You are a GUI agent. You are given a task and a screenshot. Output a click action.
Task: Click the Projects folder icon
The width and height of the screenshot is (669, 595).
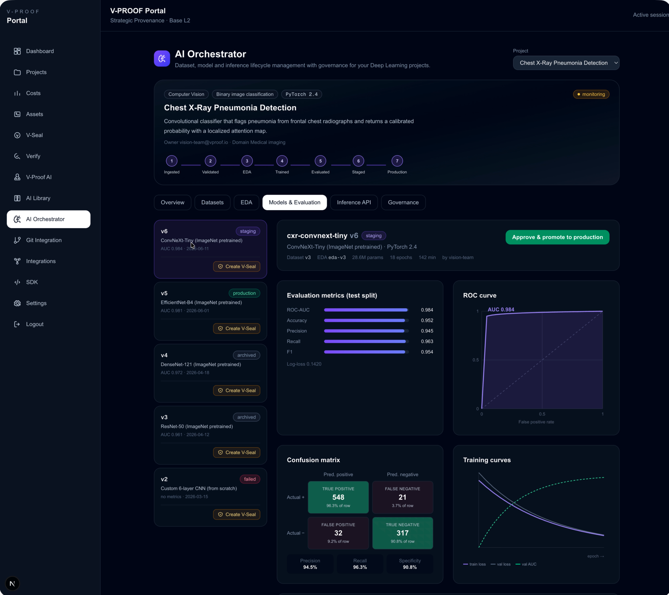(x=17, y=72)
